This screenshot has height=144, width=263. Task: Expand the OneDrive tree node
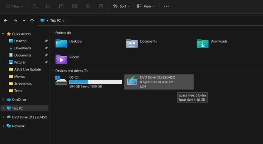(3, 100)
